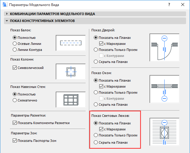Click the door plan preview thumbnail
This screenshot has height=153, width=190.
coord(164,48)
